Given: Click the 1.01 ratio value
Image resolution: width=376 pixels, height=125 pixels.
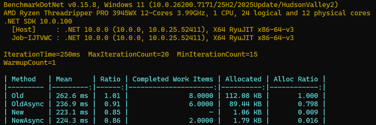Looking at the screenshot, I should point(112,96).
